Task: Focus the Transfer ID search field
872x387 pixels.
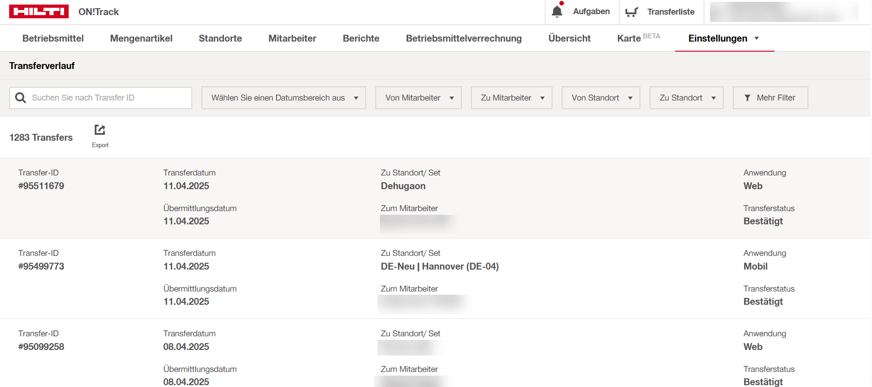Action: tap(101, 98)
